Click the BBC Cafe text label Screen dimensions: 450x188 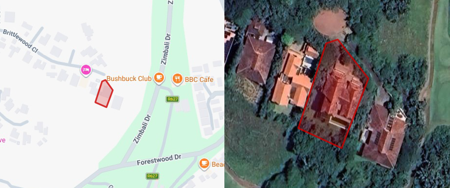(199, 80)
